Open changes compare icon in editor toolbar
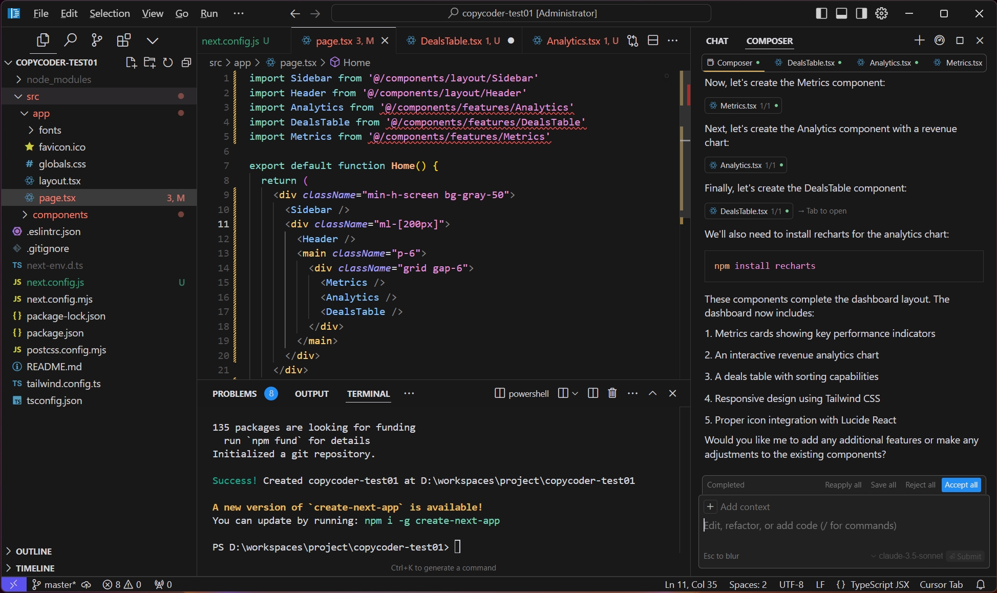This screenshot has height=593, width=997. coord(633,40)
